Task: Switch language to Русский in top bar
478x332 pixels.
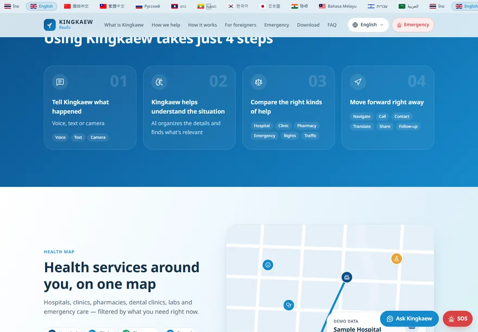Action: pyautogui.click(x=148, y=6)
